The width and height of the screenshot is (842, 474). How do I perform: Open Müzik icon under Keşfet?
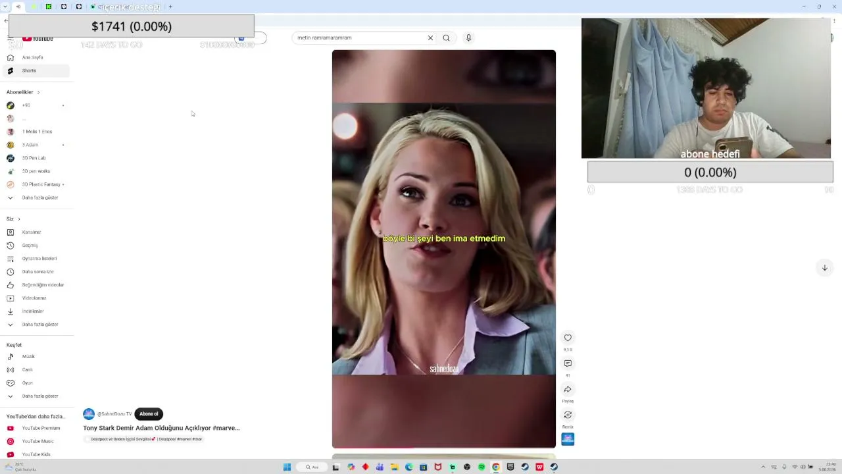[11, 357]
